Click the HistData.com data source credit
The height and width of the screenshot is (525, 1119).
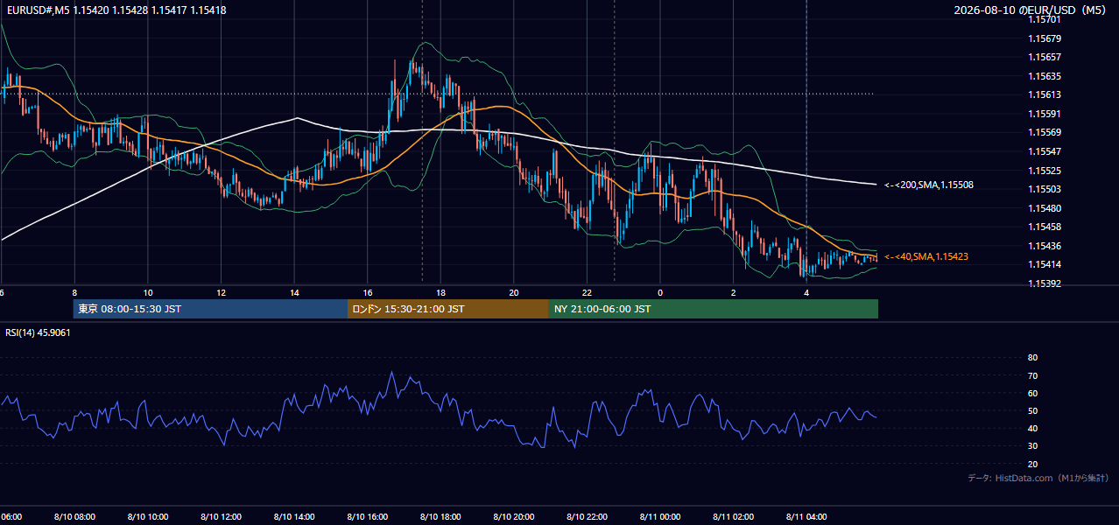[1038, 478]
